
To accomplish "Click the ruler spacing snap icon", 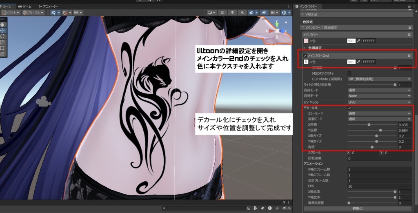I will pos(76,13).
